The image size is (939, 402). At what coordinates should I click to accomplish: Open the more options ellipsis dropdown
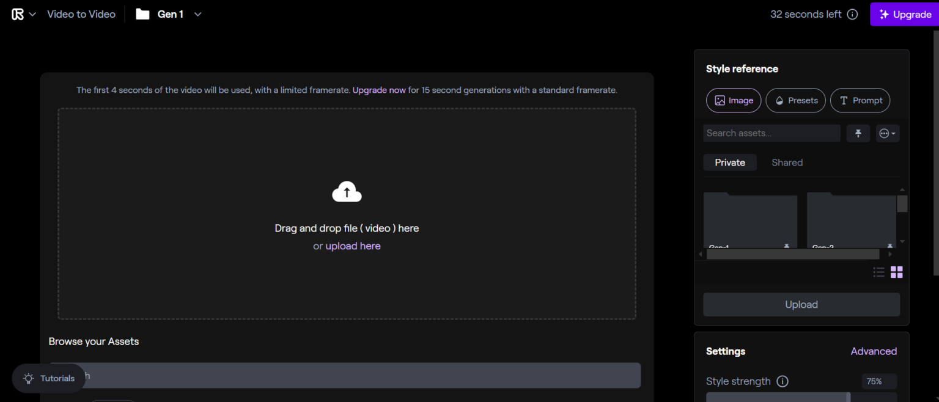pos(887,133)
